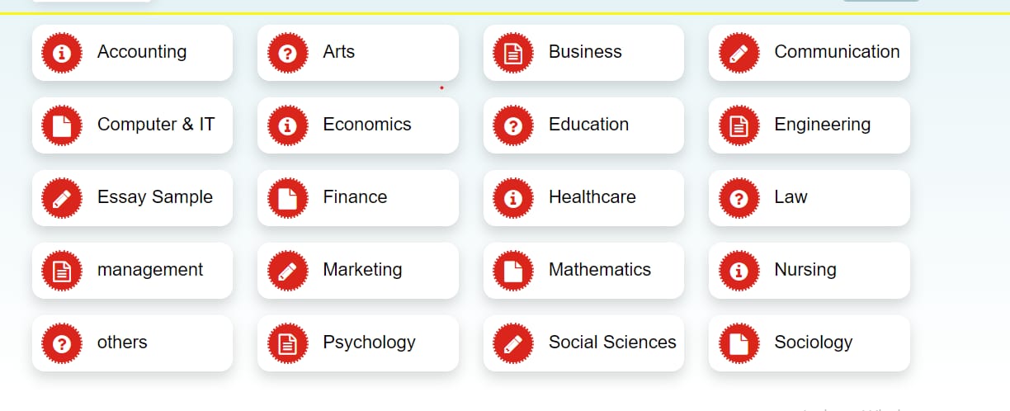This screenshot has width=1010, height=411.
Task: Click the document icon beside Business
Action: pos(513,53)
